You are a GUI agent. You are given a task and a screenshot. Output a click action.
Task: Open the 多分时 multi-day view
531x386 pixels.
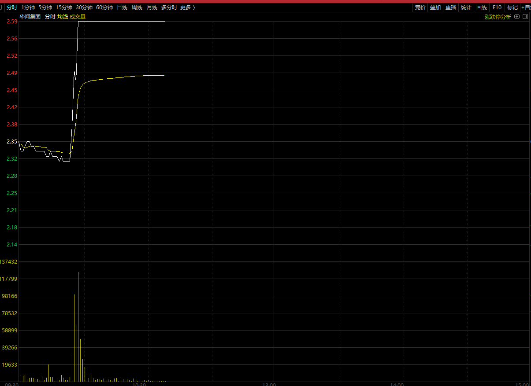point(169,7)
